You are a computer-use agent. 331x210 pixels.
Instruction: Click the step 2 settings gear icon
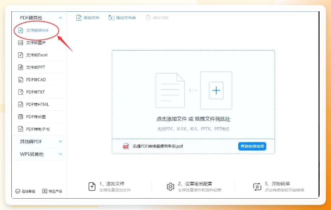(x=170, y=187)
